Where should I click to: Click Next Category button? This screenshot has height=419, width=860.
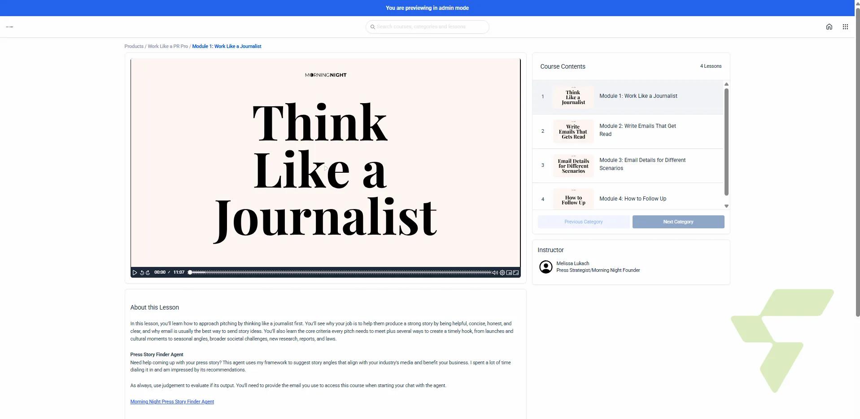click(678, 222)
